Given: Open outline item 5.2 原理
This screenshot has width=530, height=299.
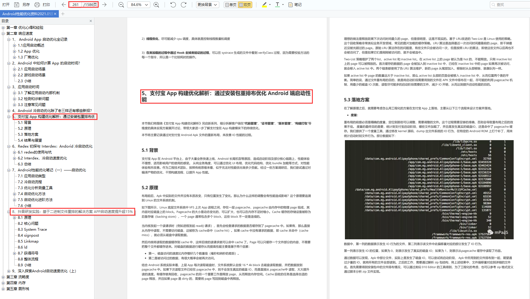Looking at the screenshot, I should 24,129.
